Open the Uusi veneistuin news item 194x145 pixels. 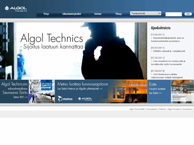pos(168,63)
